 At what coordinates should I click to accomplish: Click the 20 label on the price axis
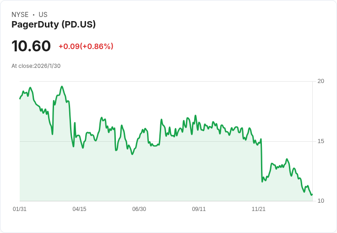tap(321, 81)
